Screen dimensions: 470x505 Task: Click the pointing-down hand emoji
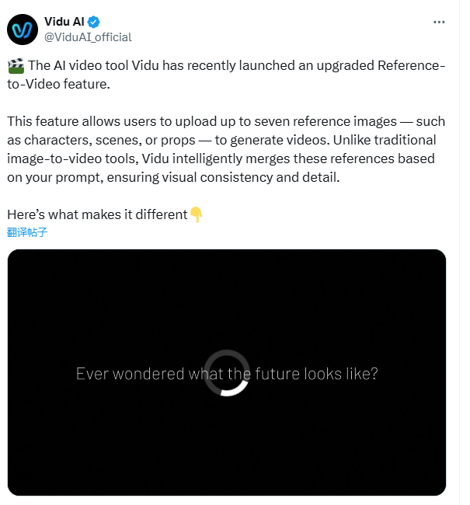pyautogui.click(x=197, y=214)
